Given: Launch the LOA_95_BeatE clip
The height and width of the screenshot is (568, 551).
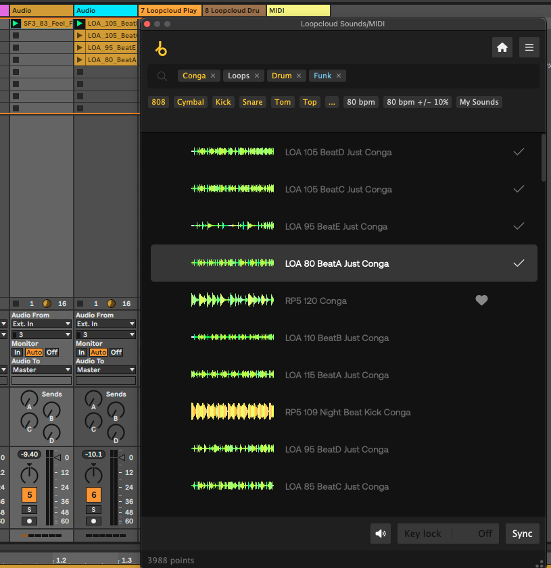Looking at the screenshot, I should pos(80,48).
